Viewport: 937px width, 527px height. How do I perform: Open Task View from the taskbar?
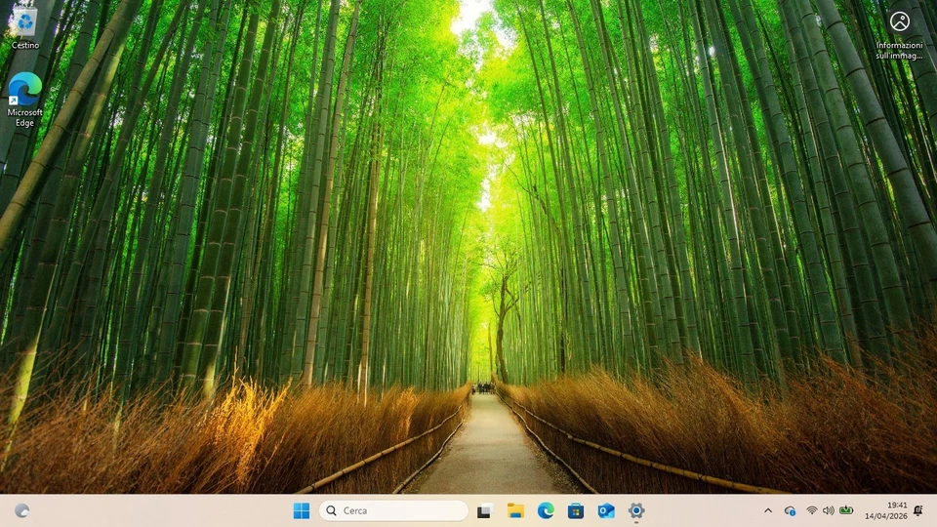pos(484,510)
